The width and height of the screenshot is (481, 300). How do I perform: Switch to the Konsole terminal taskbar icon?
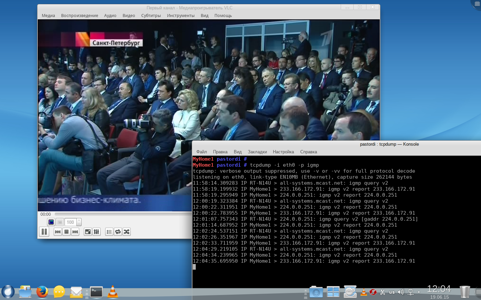point(96,292)
